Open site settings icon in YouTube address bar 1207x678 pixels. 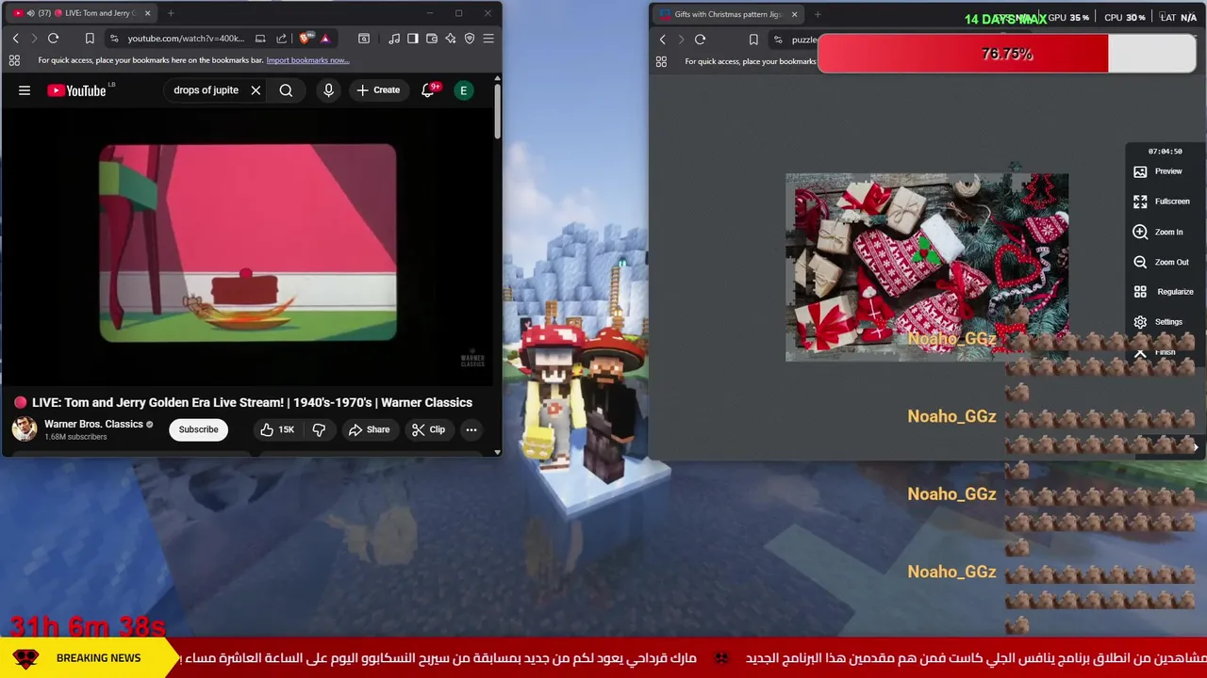click(114, 39)
